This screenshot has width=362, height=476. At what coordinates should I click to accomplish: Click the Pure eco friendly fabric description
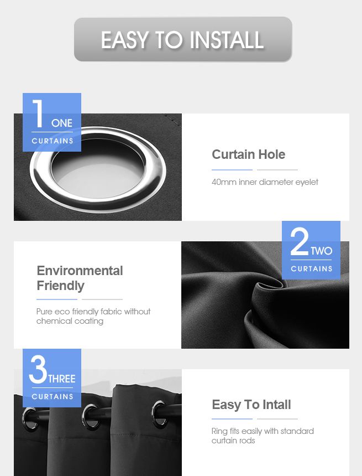pos(93,317)
